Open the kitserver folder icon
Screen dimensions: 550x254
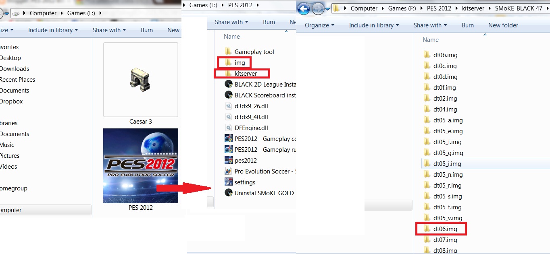228,73
